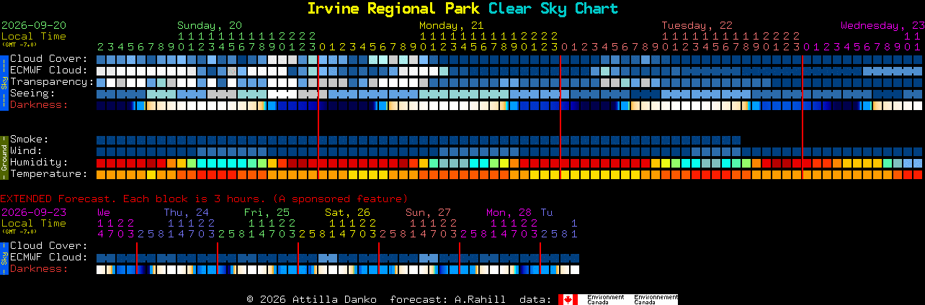Click the Monday, 21 day header
This screenshot has height=305, width=925.
(x=452, y=25)
